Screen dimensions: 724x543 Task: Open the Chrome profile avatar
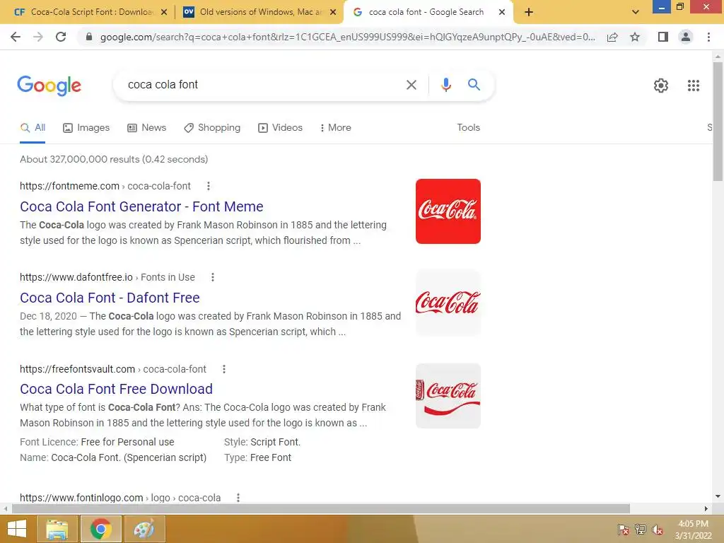(686, 37)
